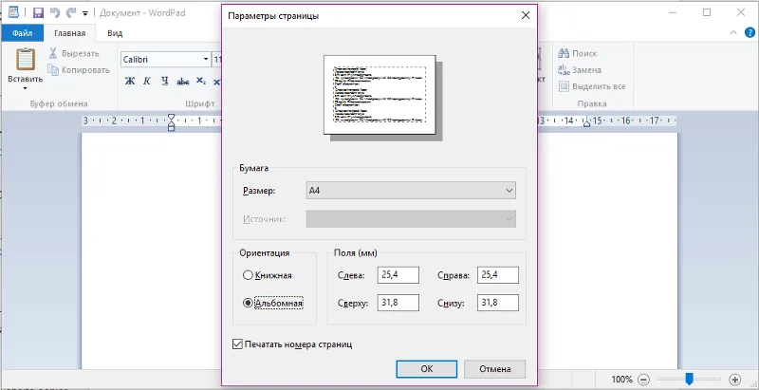Click the Буфер обмена group label
Image resolution: width=759 pixels, height=390 pixels.
(59, 103)
